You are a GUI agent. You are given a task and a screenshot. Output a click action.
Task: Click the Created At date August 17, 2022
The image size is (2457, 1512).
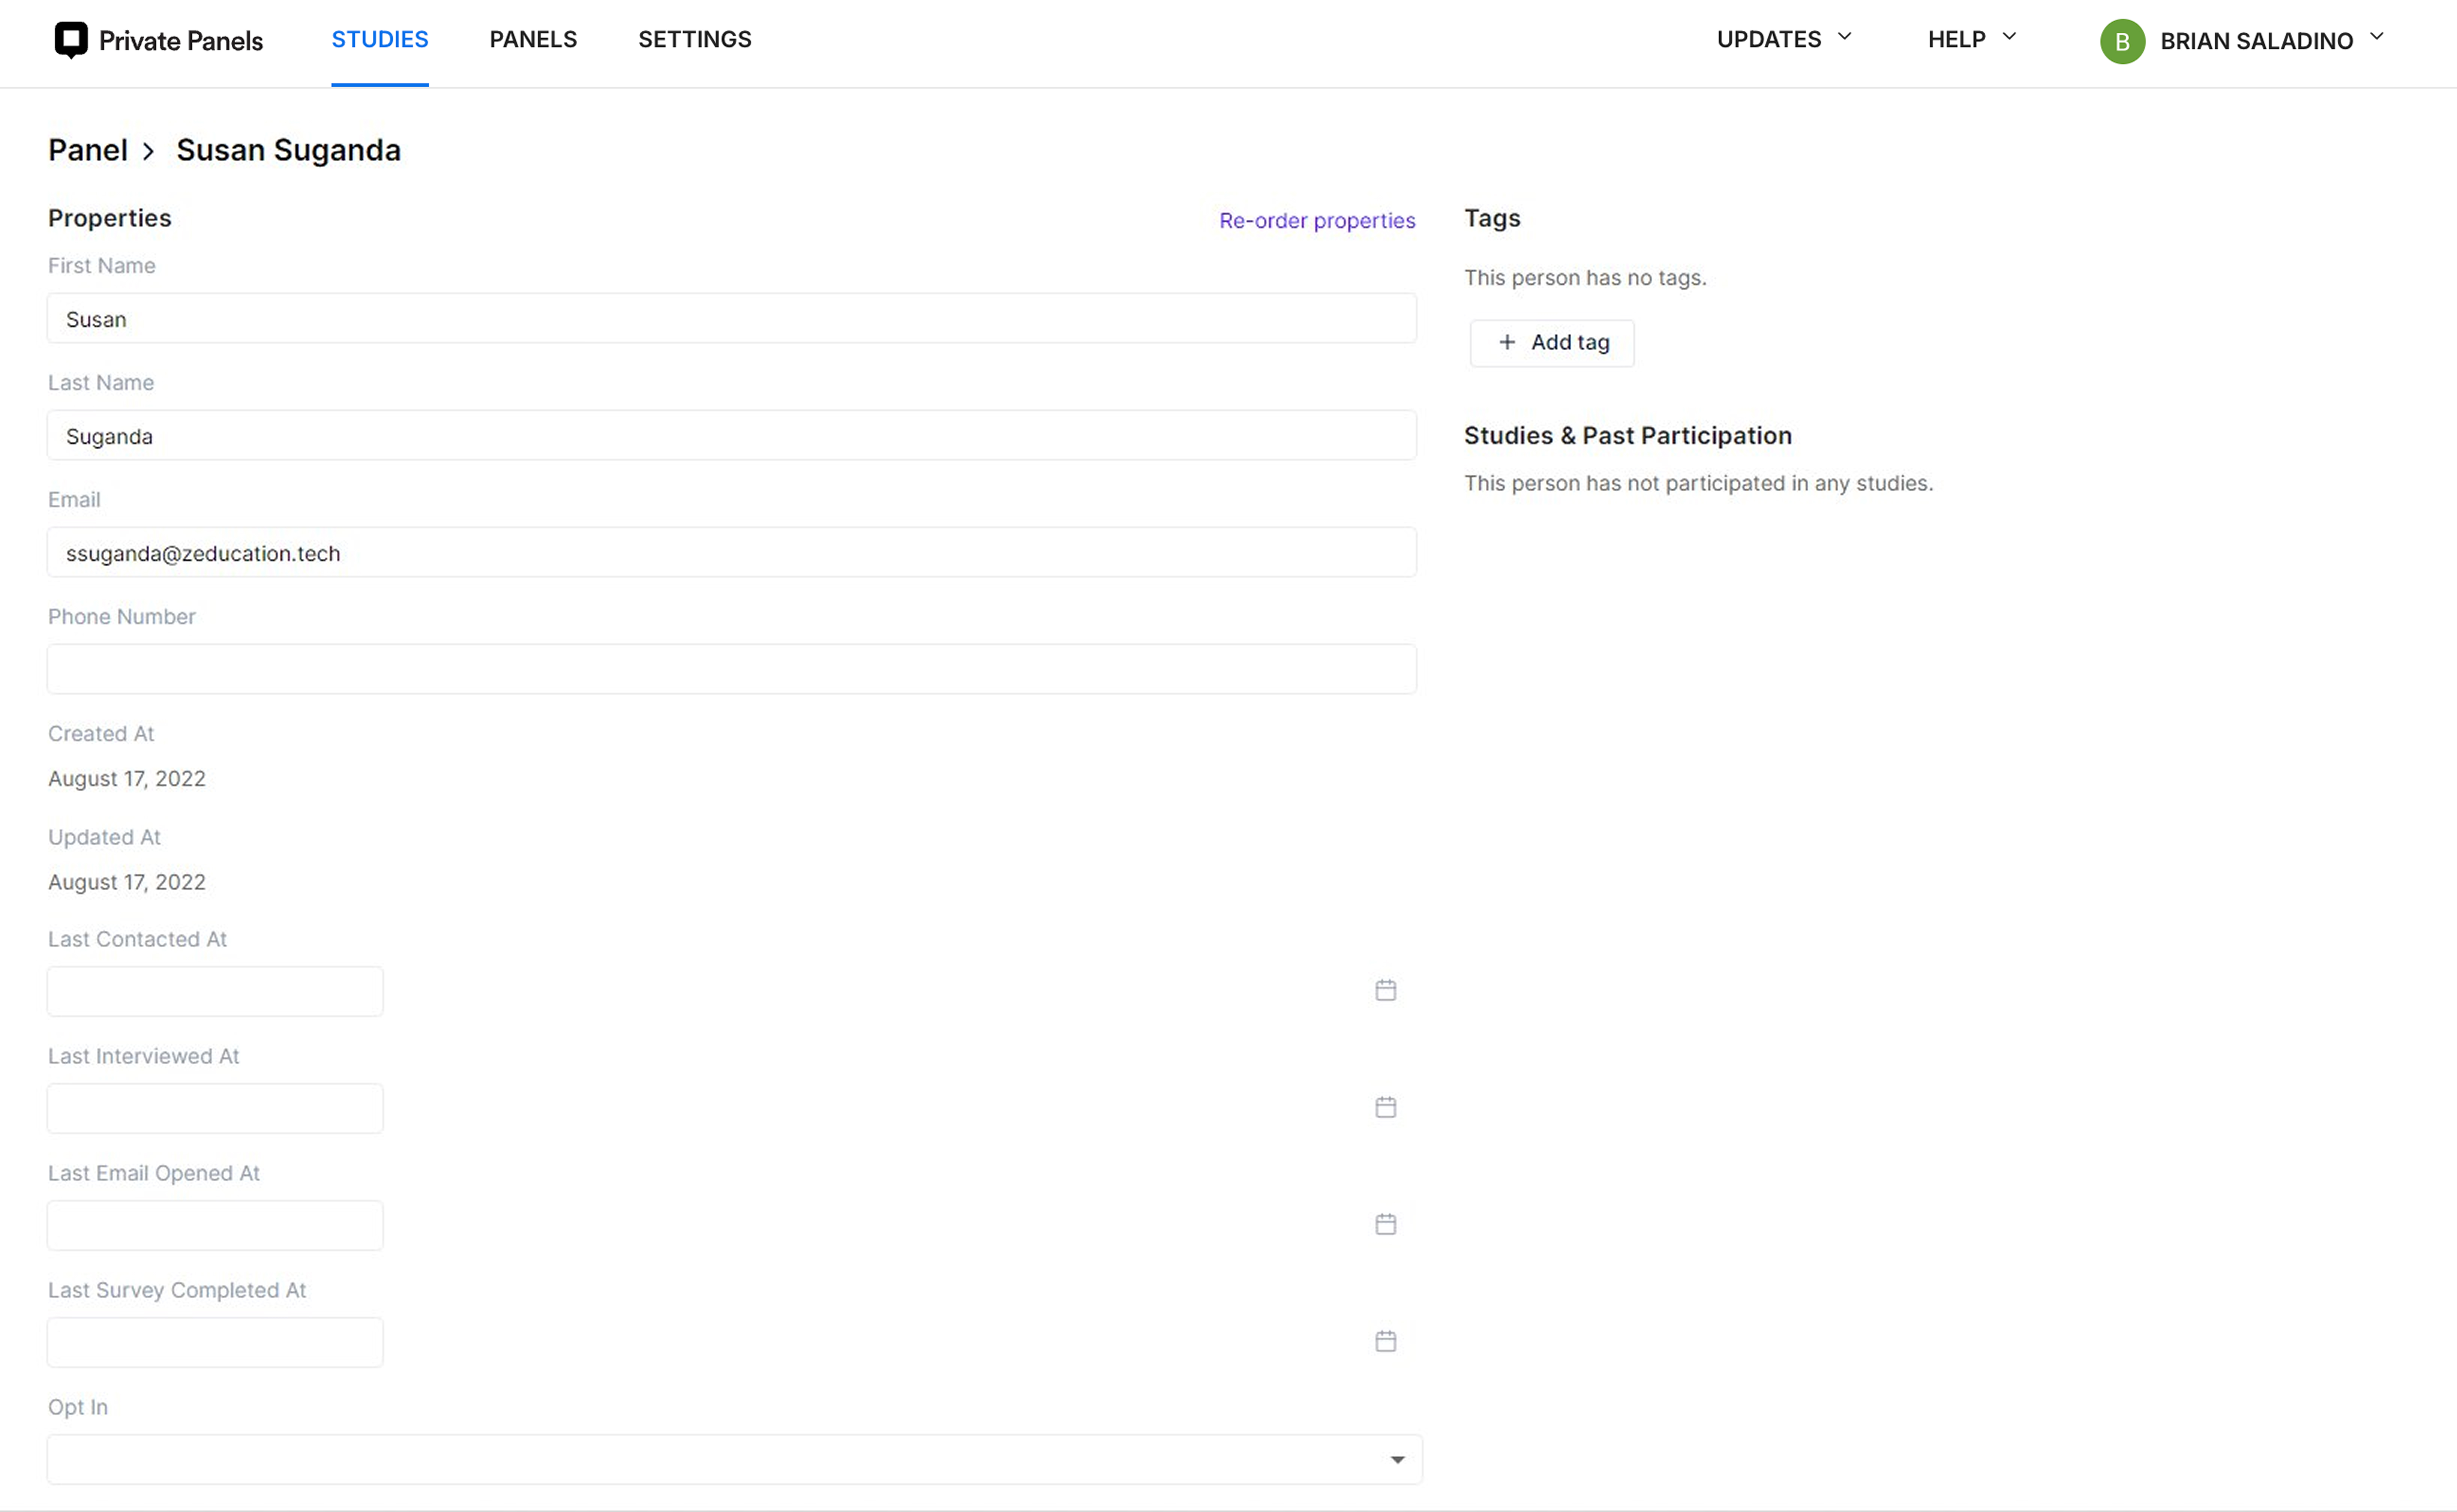coord(127,778)
